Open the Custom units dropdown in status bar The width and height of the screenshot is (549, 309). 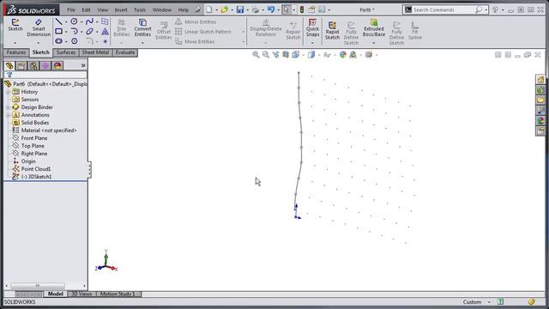point(489,302)
